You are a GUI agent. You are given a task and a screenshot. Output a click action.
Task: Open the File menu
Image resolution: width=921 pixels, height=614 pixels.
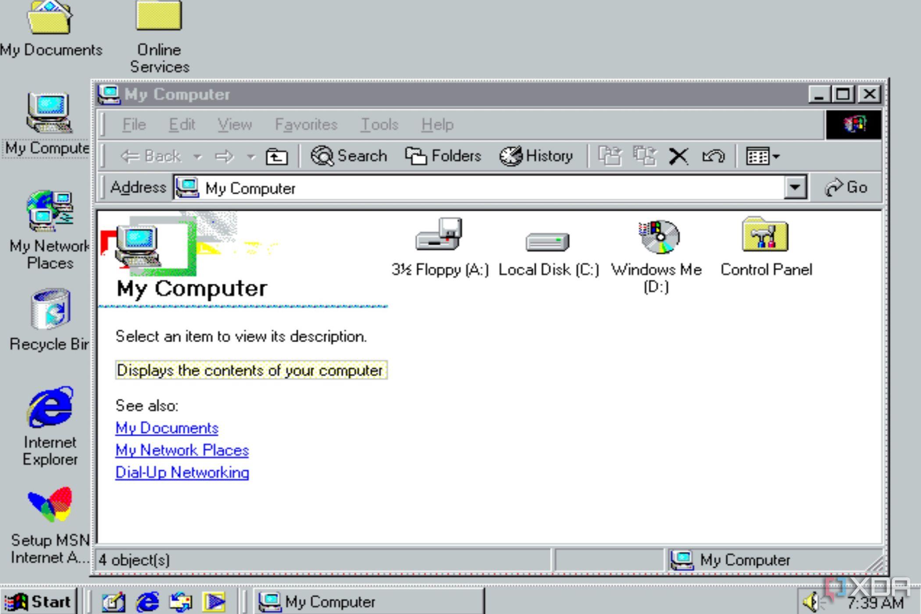tap(134, 124)
